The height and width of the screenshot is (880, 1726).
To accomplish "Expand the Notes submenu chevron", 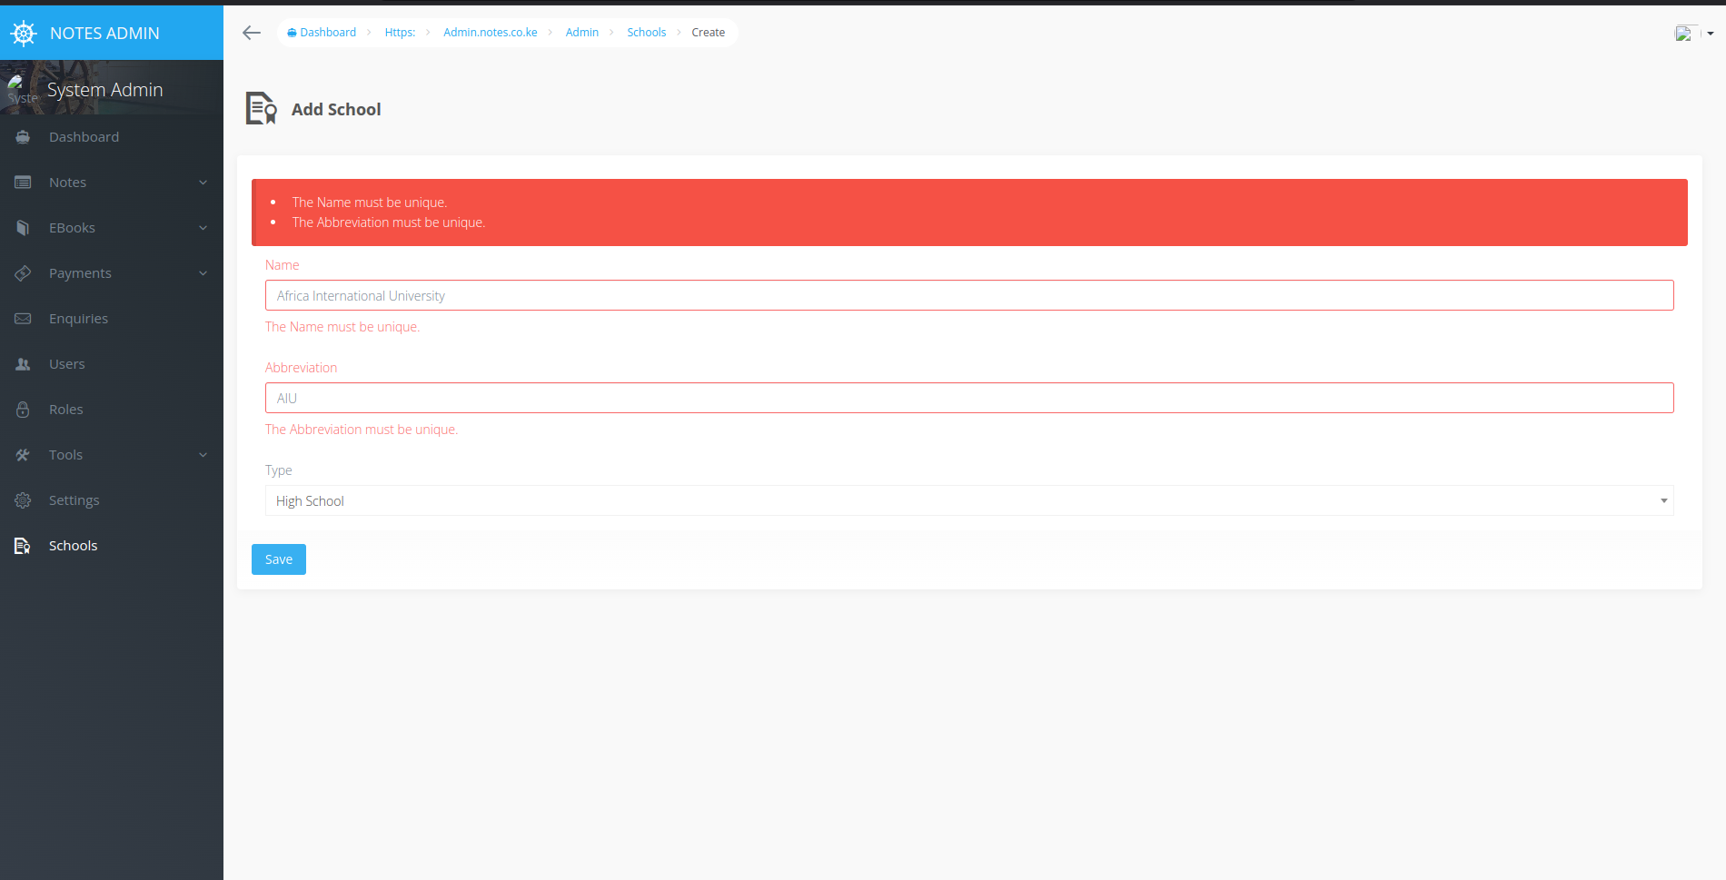I will pyautogui.click(x=202, y=182).
